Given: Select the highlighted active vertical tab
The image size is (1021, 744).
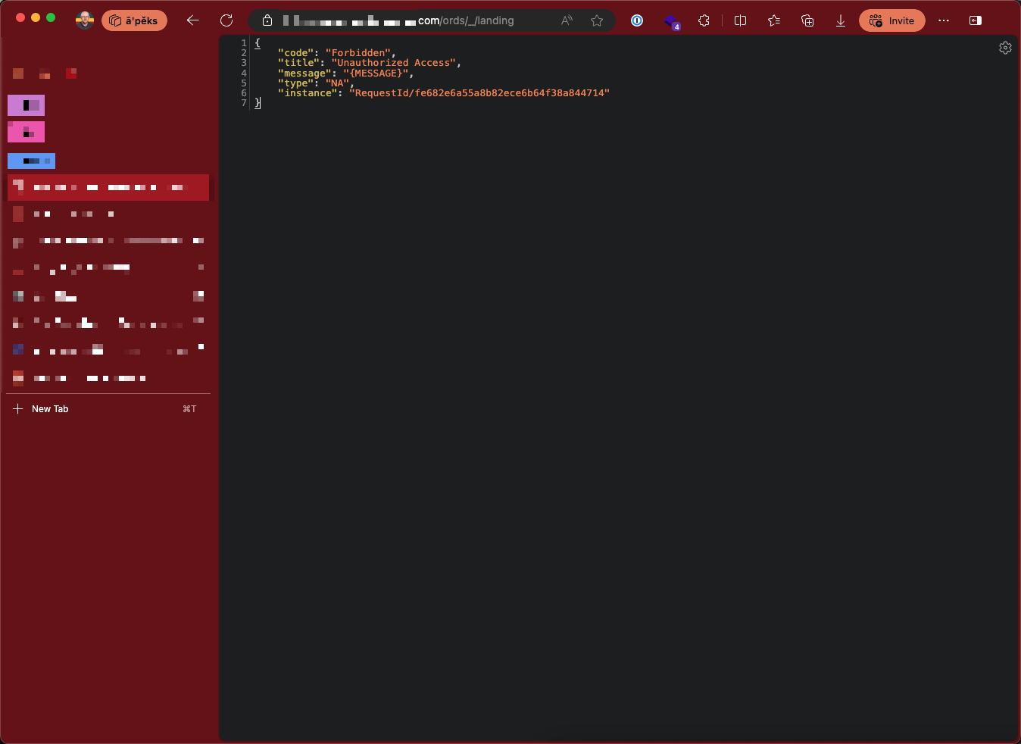Looking at the screenshot, I should click(108, 187).
